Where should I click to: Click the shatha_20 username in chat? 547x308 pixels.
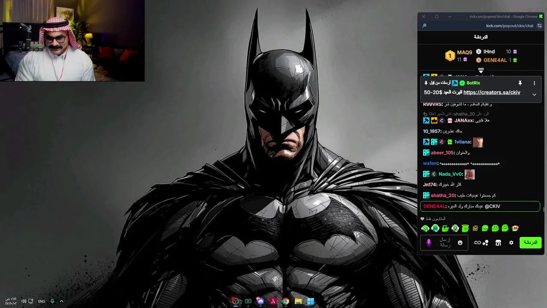coord(443,195)
